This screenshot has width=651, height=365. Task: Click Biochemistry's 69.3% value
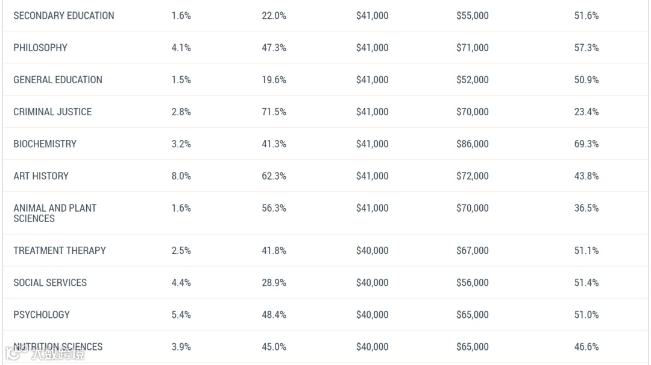click(x=586, y=144)
